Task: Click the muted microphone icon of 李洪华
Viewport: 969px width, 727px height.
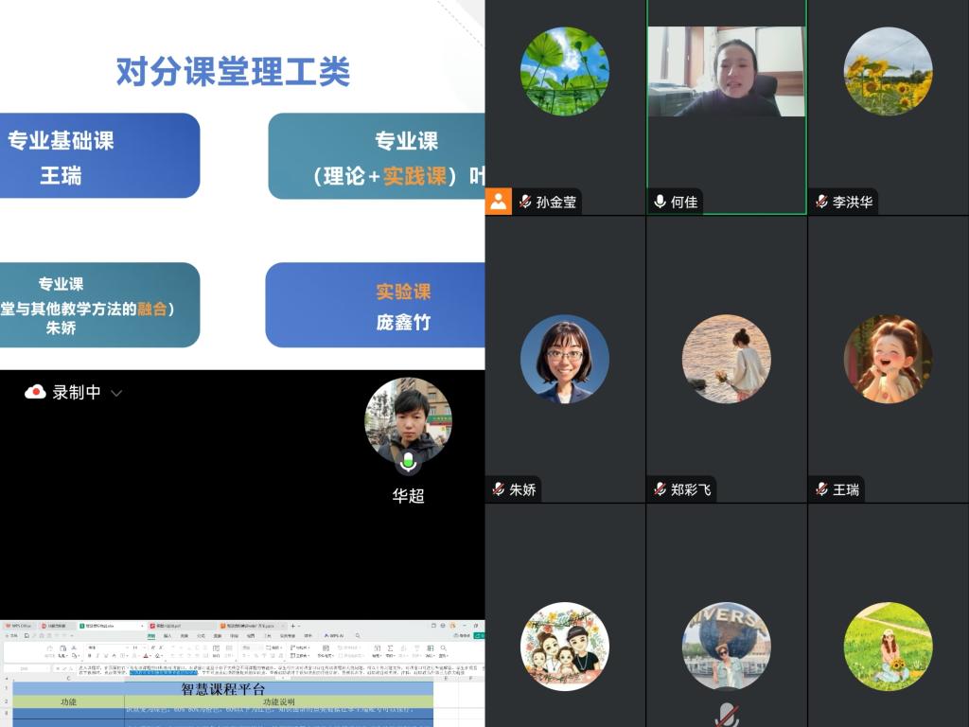Action: [821, 202]
